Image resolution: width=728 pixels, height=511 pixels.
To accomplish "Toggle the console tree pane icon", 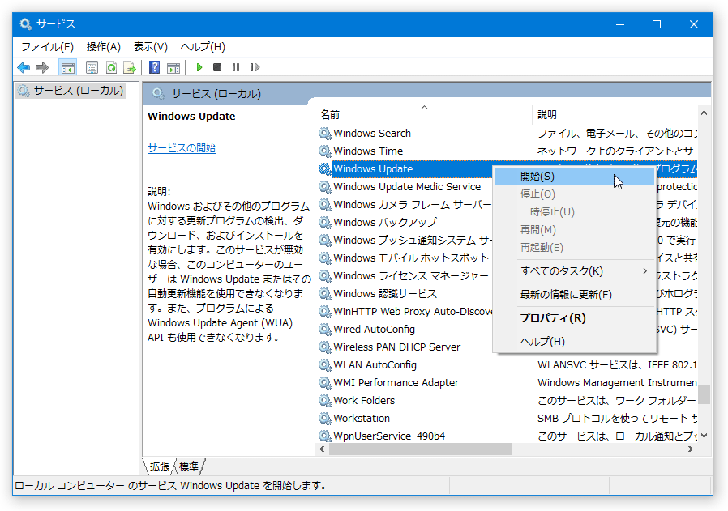I will [68, 68].
